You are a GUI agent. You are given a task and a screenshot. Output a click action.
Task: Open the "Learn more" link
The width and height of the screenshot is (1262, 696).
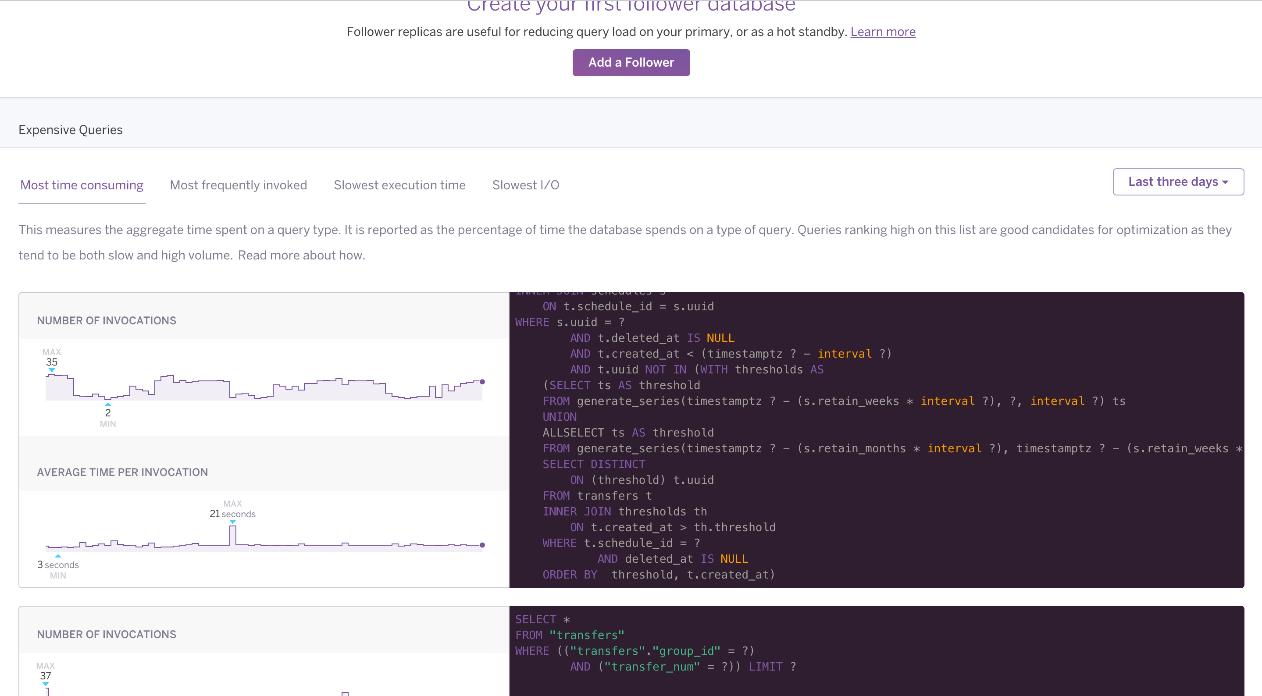(883, 32)
